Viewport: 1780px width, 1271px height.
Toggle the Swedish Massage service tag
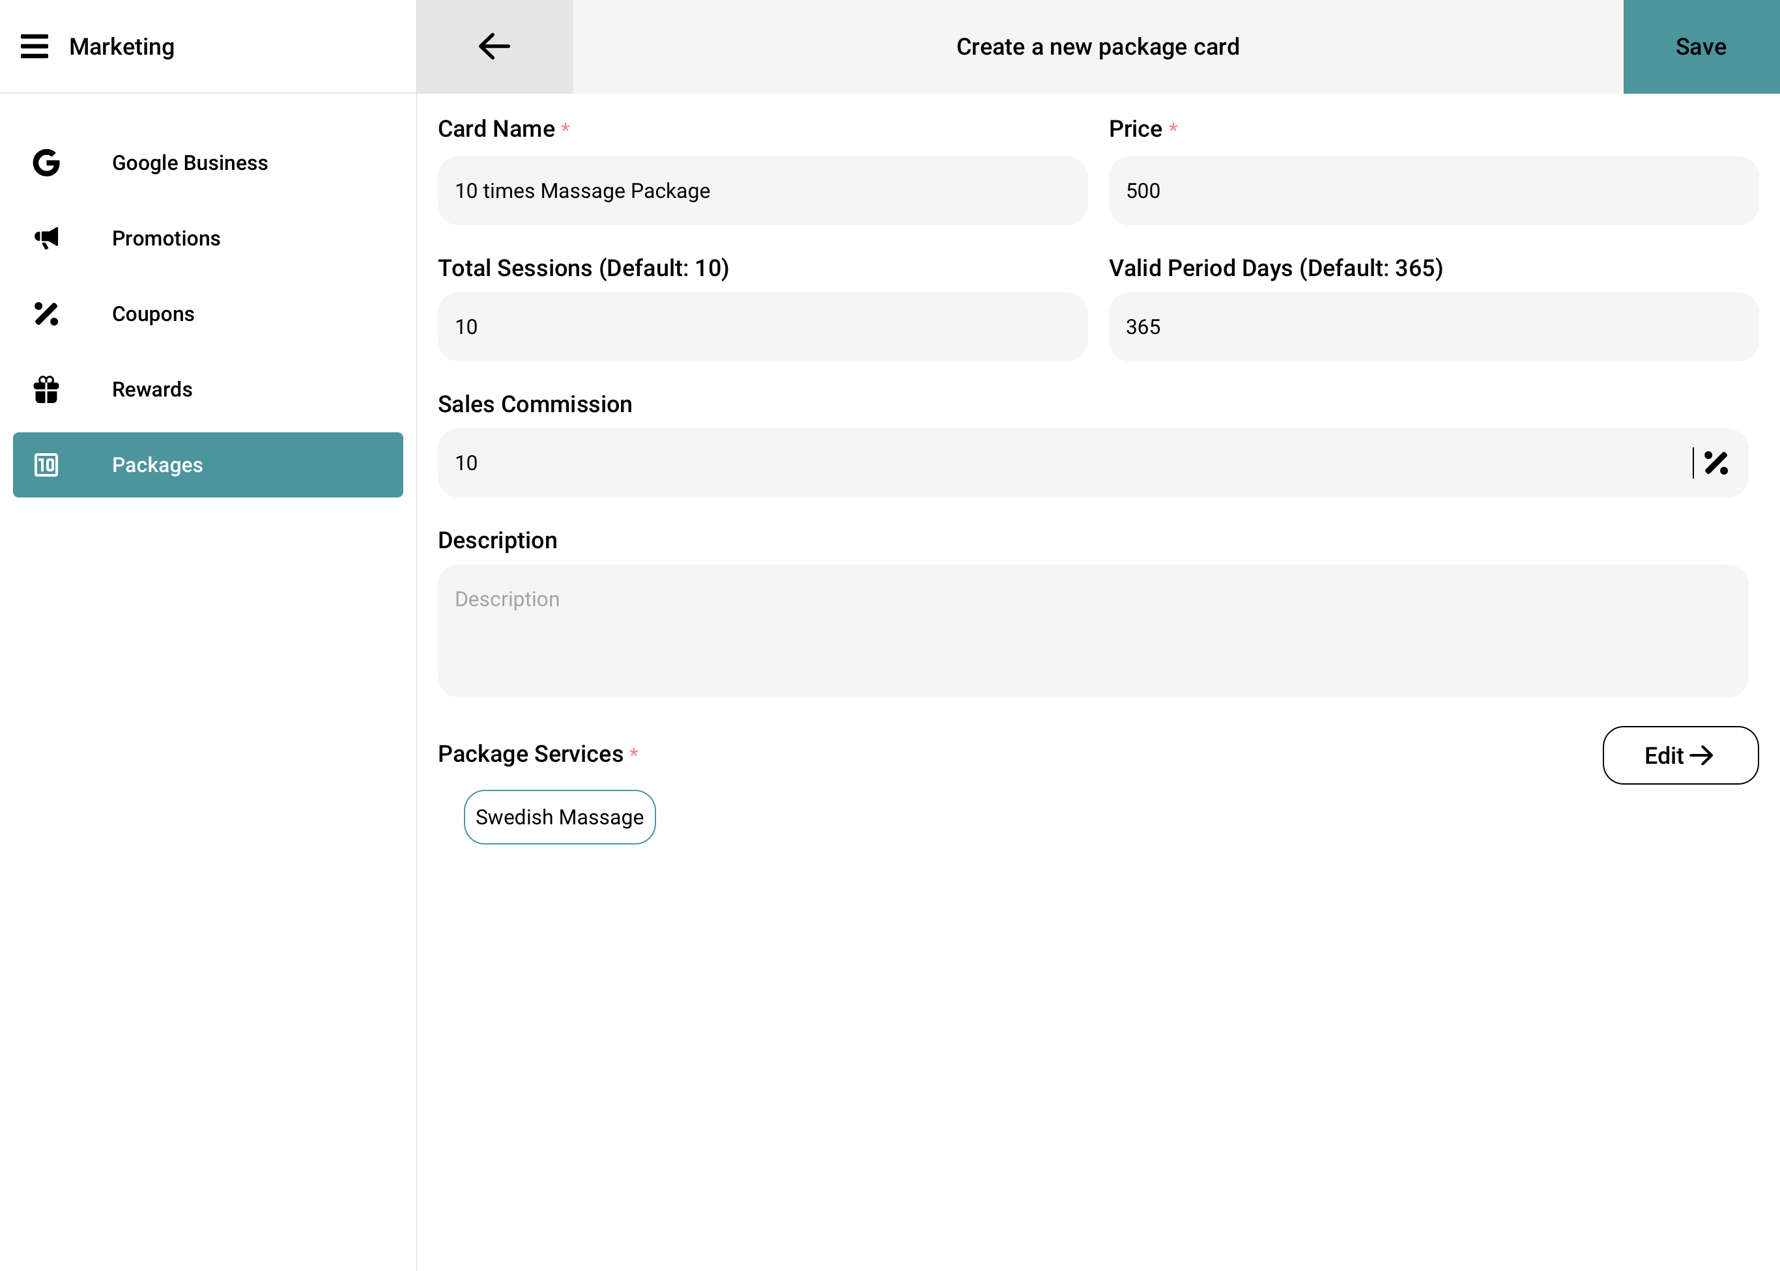[x=560, y=816]
